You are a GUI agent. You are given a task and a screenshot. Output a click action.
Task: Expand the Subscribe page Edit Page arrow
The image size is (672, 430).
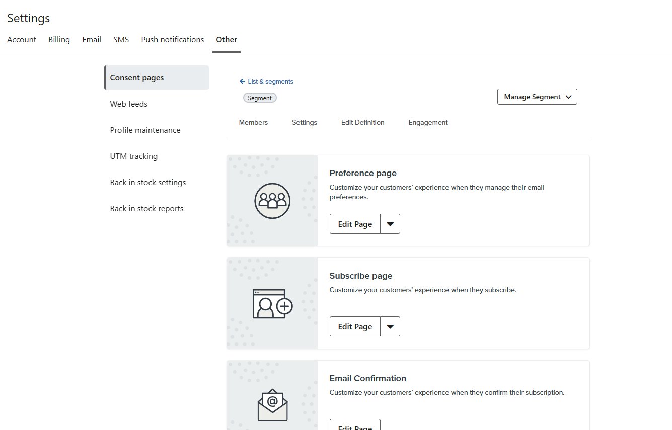pos(390,326)
